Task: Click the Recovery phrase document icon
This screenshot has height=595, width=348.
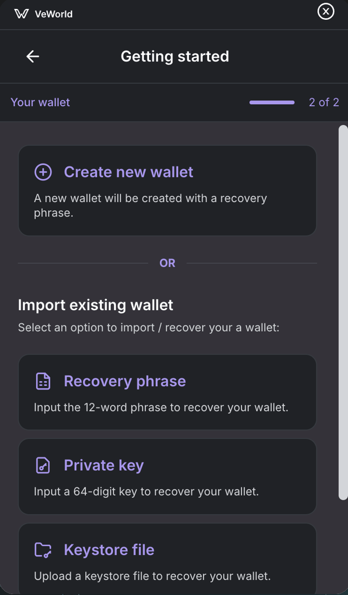Action: coord(43,381)
